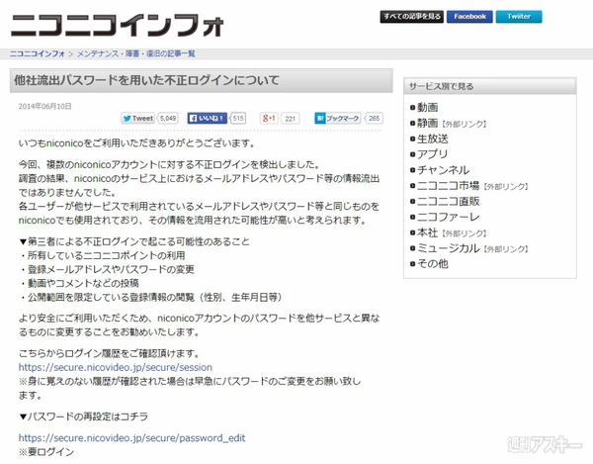
Task: Select アプリ in the service list
Action: (433, 154)
